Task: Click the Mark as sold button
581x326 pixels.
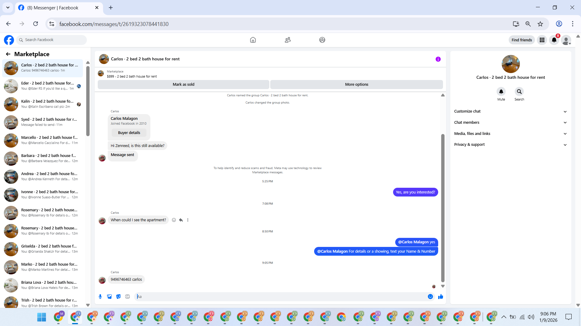Action: click(x=183, y=85)
